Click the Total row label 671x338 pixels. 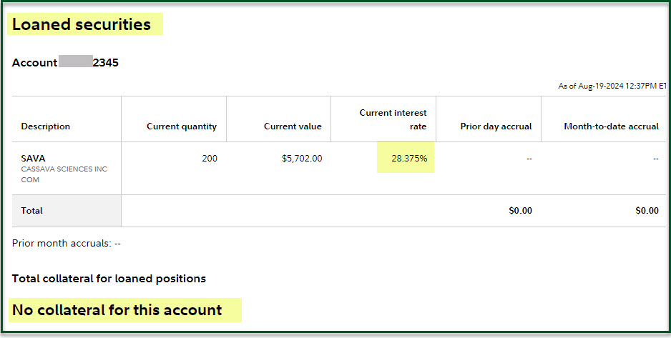pyautogui.click(x=32, y=211)
